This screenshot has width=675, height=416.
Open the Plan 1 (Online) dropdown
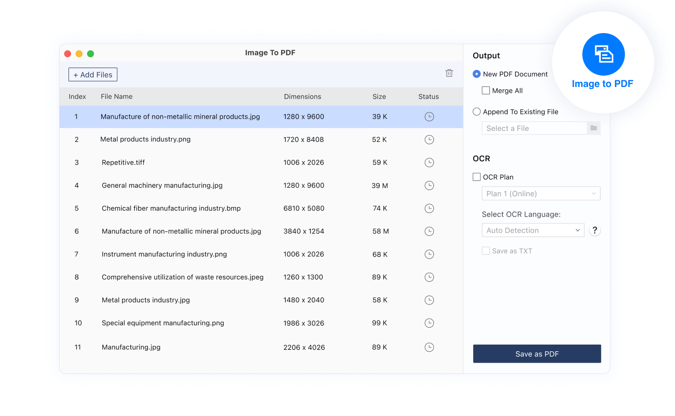pos(541,193)
